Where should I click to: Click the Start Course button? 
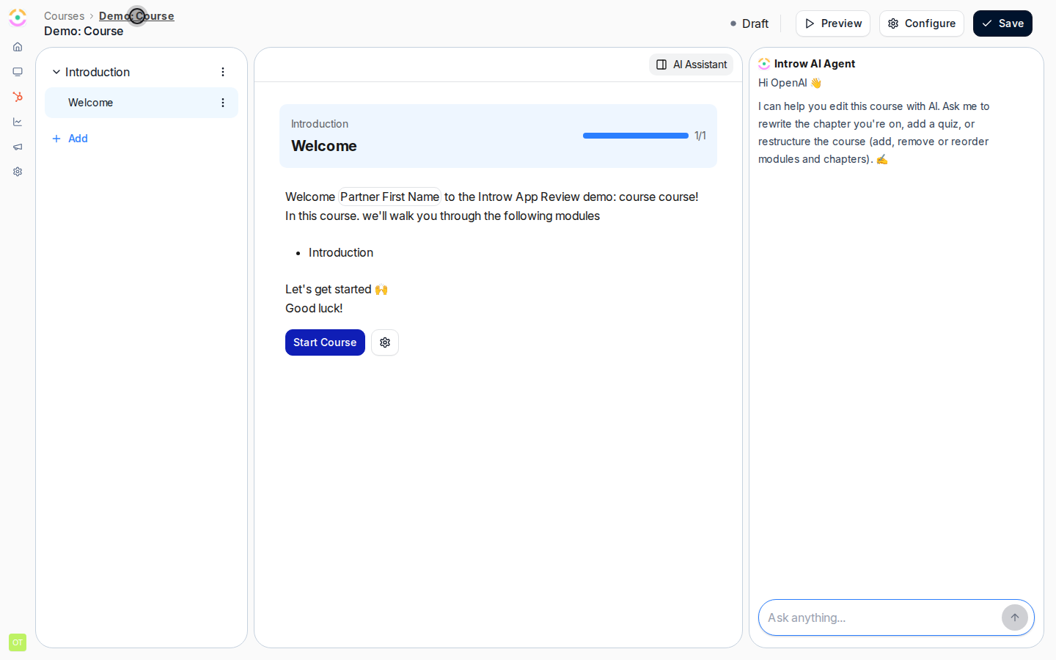[325, 342]
